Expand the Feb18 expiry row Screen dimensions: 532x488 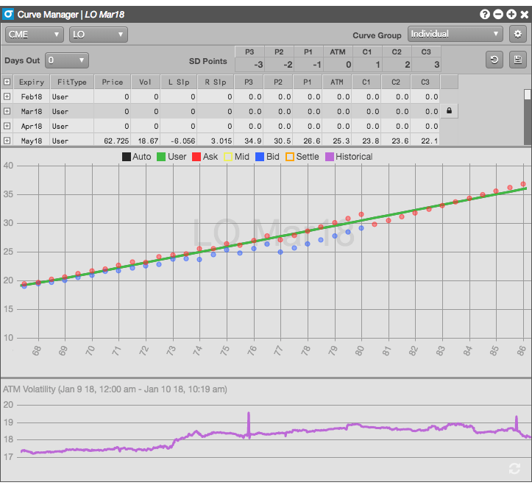pyautogui.click(x=7, y=96)
